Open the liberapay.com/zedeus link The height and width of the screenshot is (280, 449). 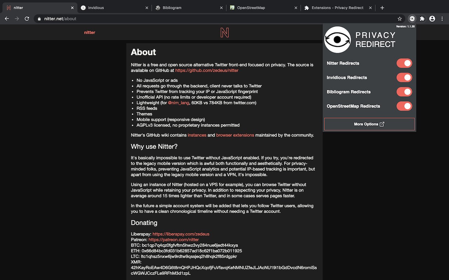coord(181,234)
